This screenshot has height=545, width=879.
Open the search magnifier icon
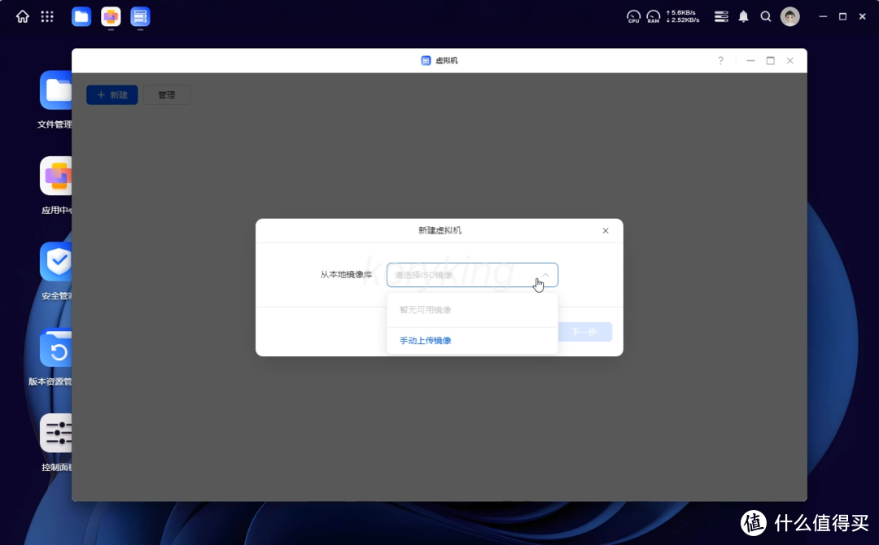pos(765,16)
